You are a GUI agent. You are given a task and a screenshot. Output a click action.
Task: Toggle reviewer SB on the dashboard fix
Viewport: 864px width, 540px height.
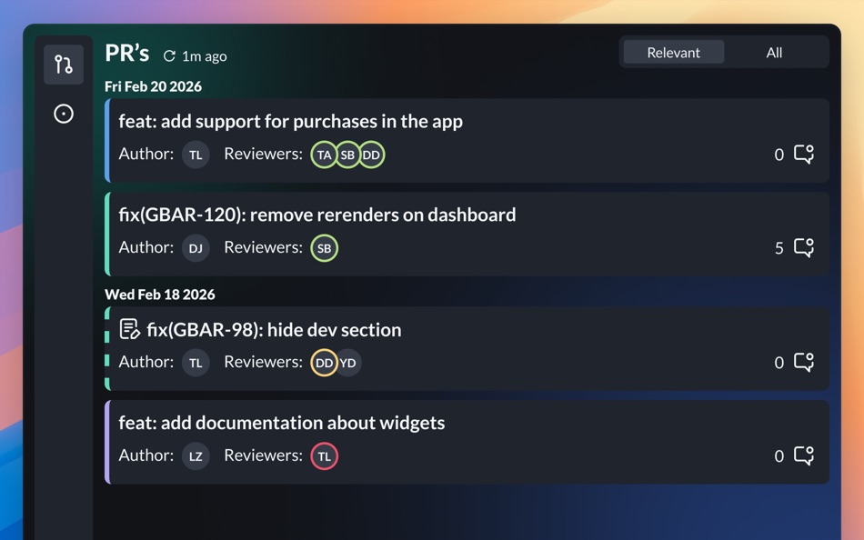tap(325, 247)
